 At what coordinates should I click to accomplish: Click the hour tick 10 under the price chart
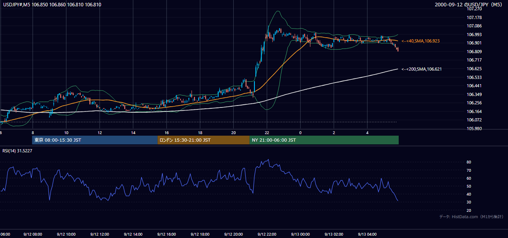click(66, 132)
